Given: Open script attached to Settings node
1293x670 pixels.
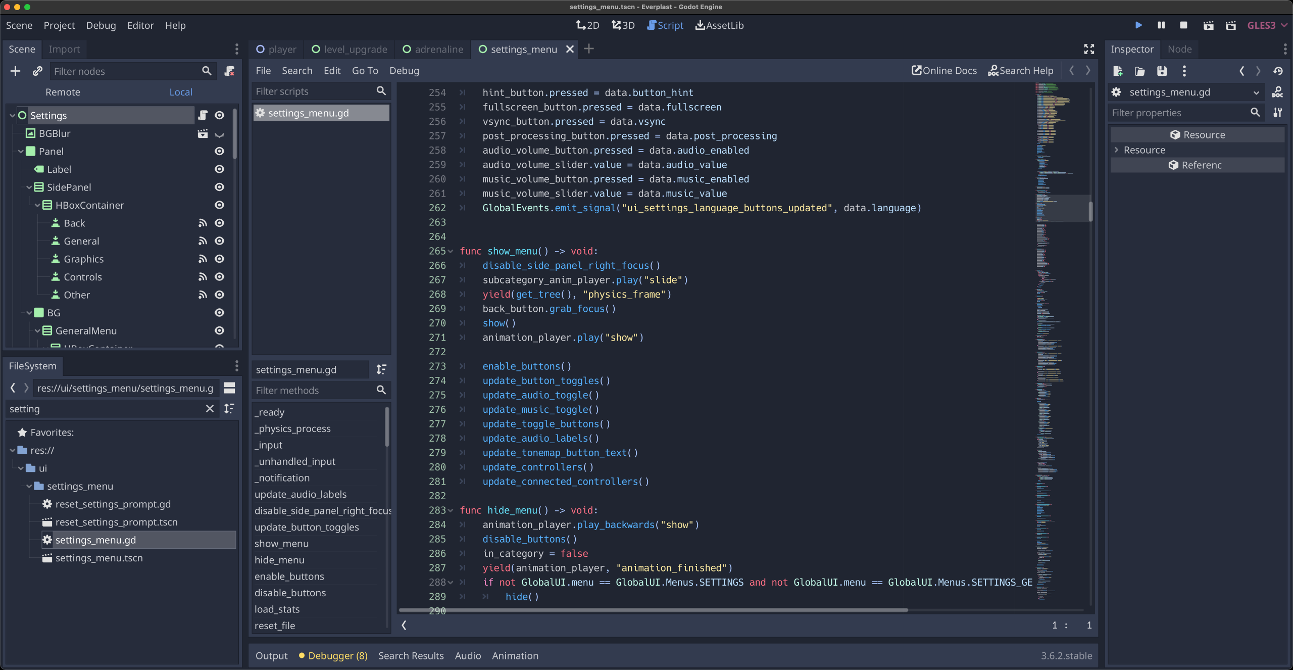Looking at the screenshot, I should pyautogui.click(x=203, y=115).
